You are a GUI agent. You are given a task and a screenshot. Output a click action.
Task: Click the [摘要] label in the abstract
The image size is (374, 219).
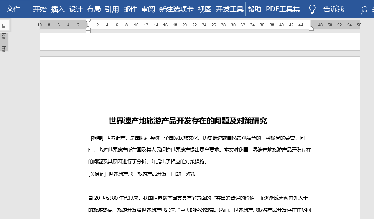click(x=97, y=138)
